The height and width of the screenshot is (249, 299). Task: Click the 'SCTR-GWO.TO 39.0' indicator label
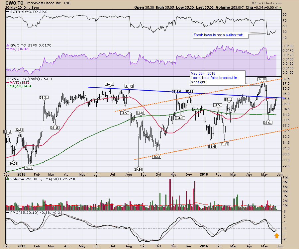coord(27,12)
